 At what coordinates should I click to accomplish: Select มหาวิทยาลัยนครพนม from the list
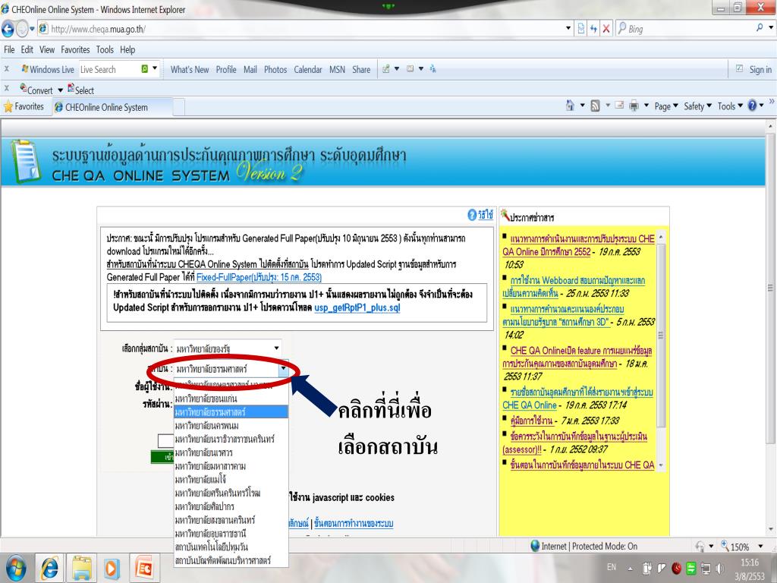pyautogui.click(x=231, y=425)
